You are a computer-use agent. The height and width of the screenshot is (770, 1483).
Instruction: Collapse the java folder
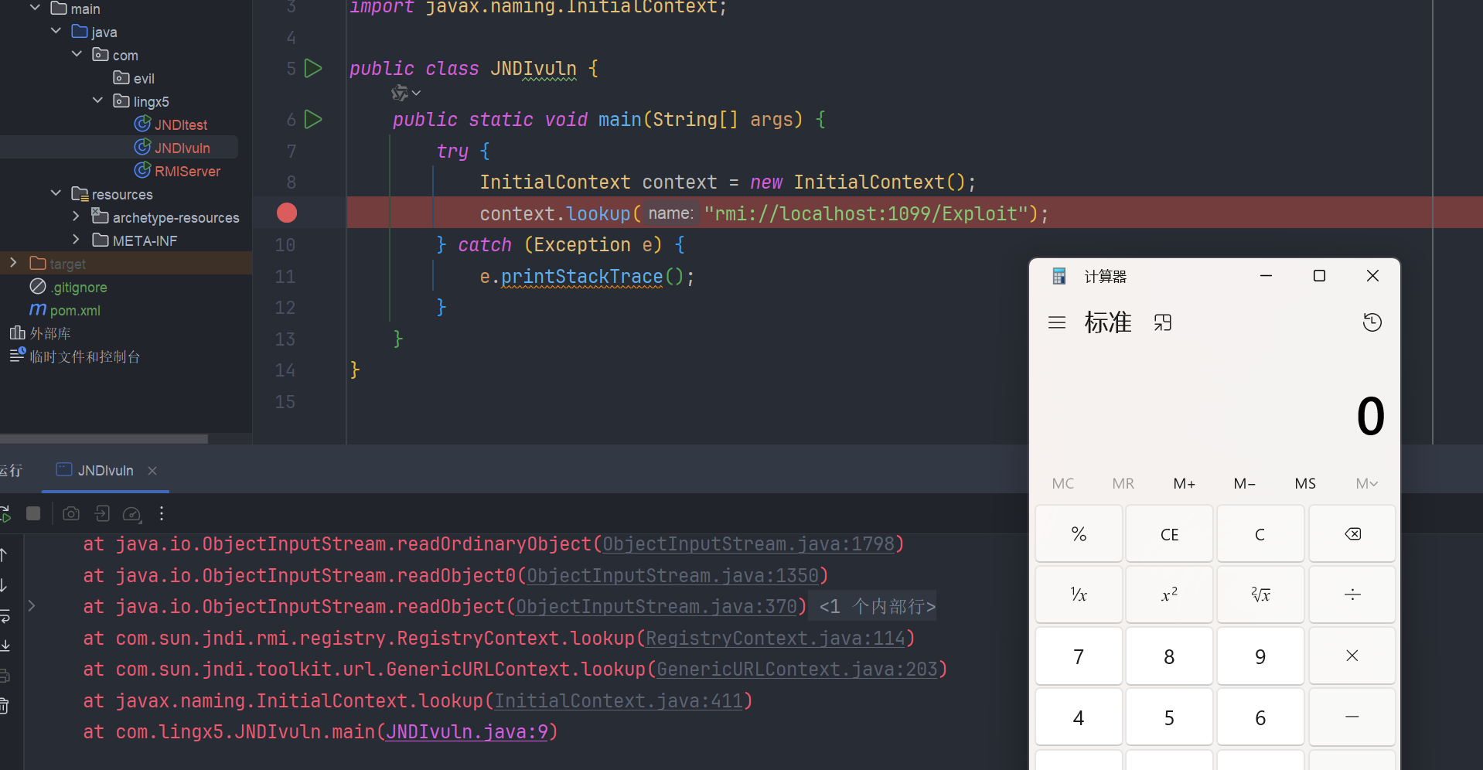tap(56, 31)
